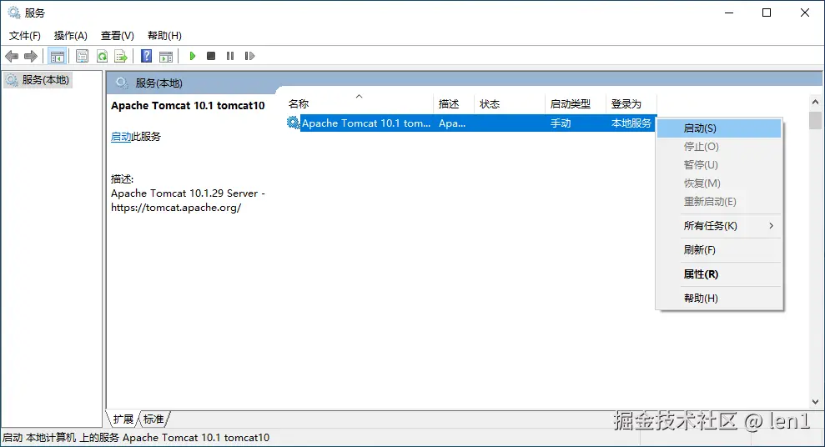Open the Properties toolbar icon
Screen dimensions: 825x447
coord(82,56)
